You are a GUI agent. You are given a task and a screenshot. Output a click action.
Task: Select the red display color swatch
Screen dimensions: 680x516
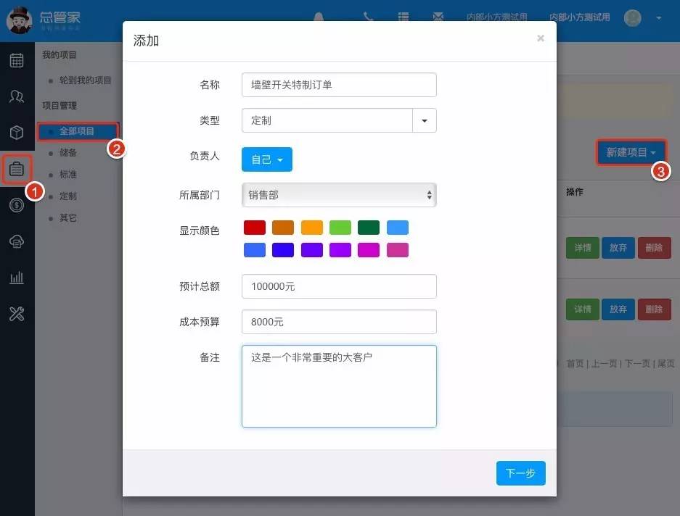tap(254, 227)
